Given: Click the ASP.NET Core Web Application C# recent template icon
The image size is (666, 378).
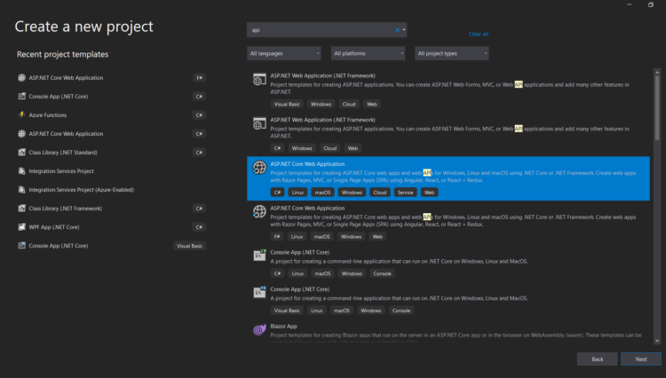Looking at the screenshot, I should [x=21, y=134].
